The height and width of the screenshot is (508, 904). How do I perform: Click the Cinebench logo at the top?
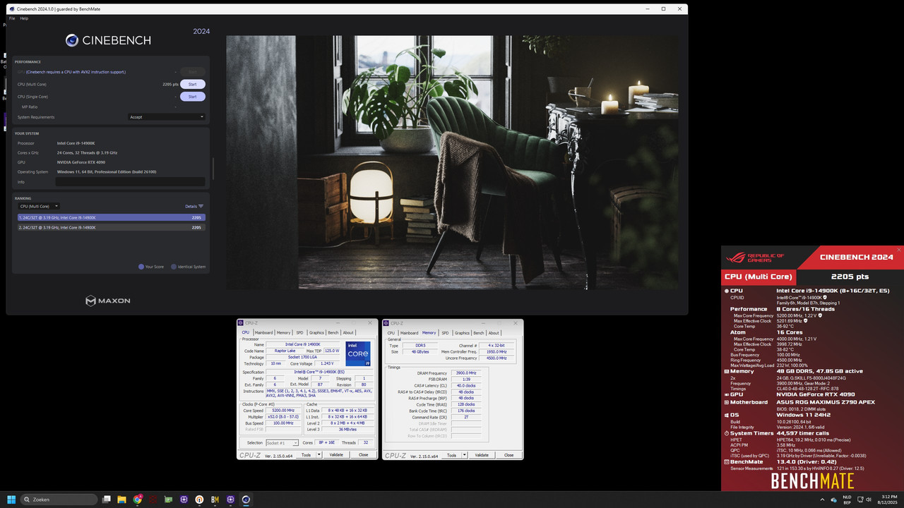(x=108, y=40)
